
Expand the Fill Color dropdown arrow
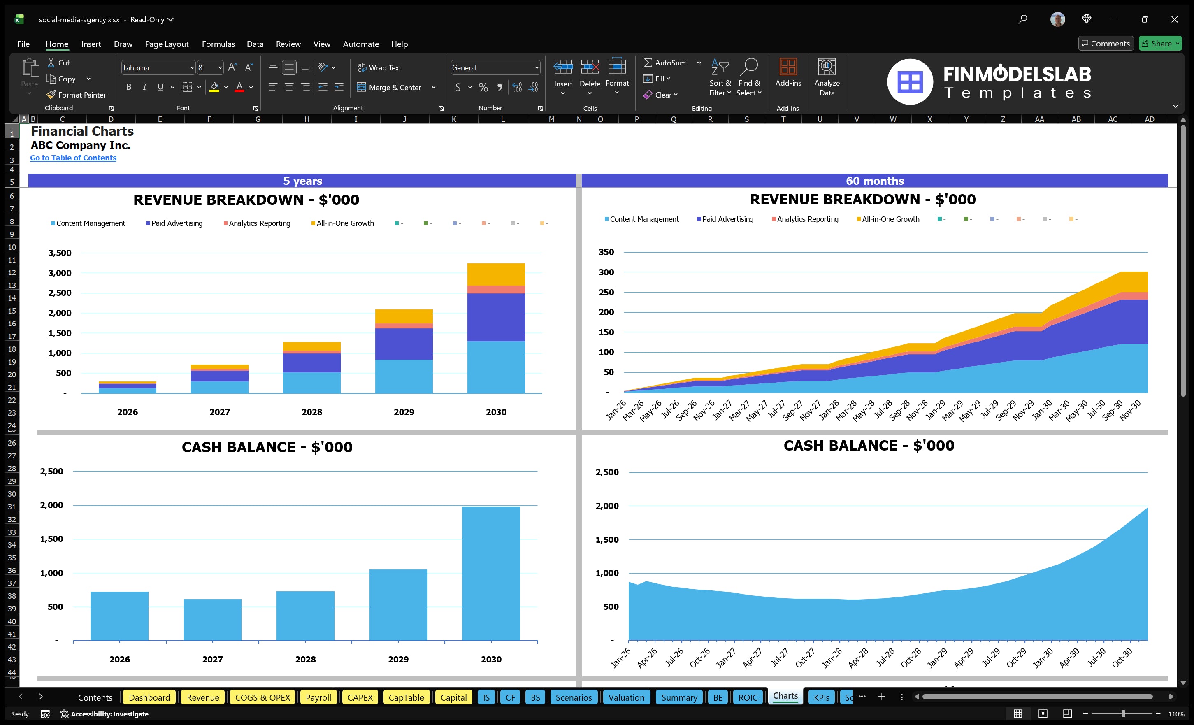(226, 88)
